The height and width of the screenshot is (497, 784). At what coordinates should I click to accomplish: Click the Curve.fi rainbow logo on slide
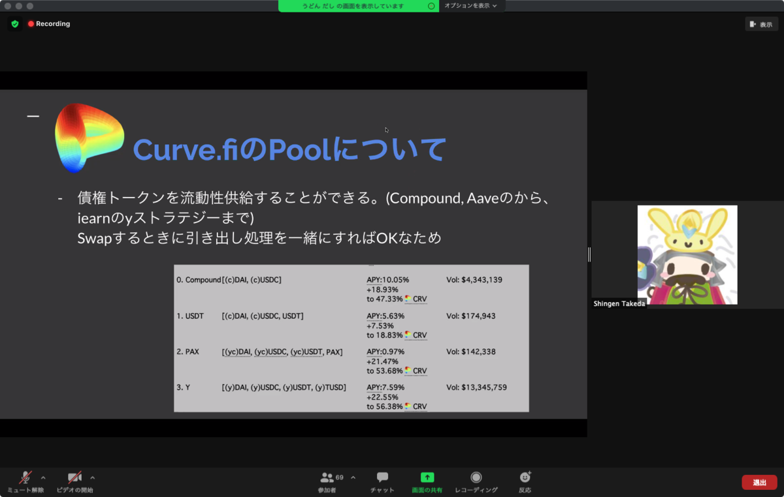click(x=89, y=138)
